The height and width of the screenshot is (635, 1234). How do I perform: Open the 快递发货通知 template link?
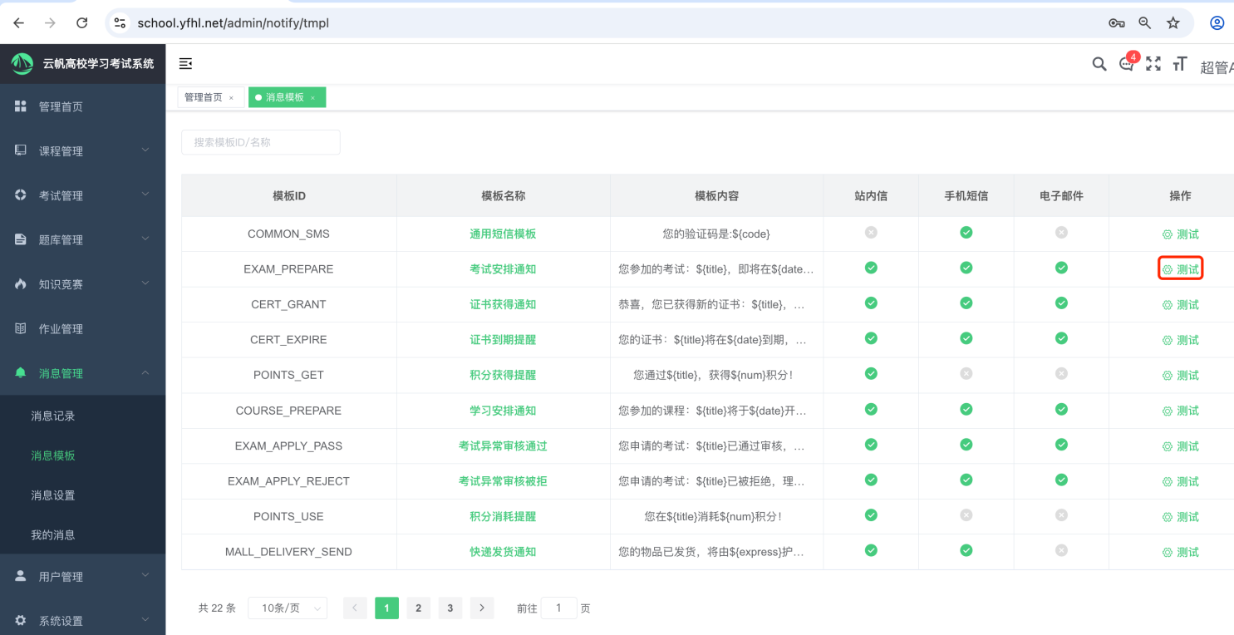503,552
